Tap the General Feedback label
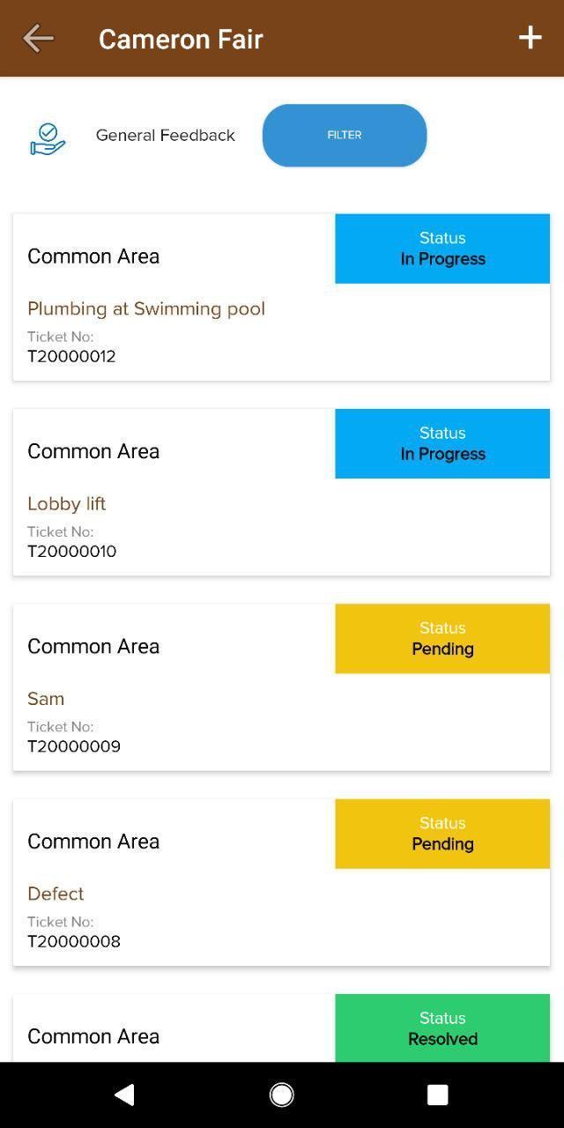 click(x=166, y=135)
